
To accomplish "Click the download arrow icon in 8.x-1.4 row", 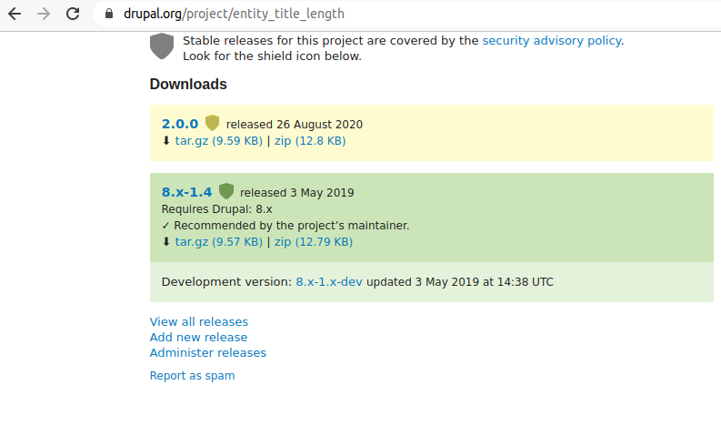I will [x=166, y=241].
